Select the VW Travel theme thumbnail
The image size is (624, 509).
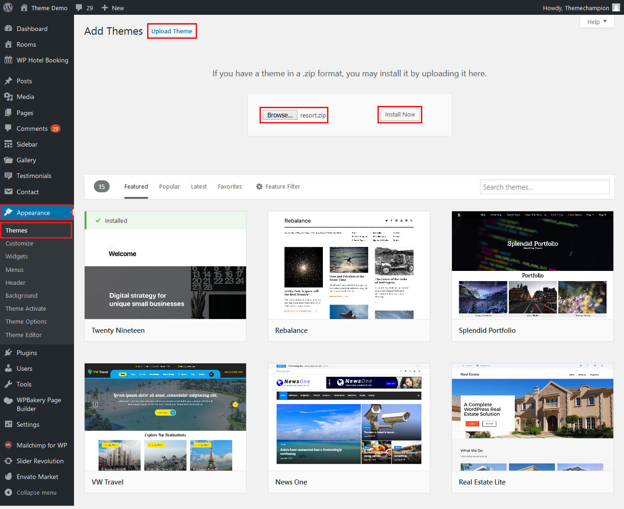tap(165, 417)
